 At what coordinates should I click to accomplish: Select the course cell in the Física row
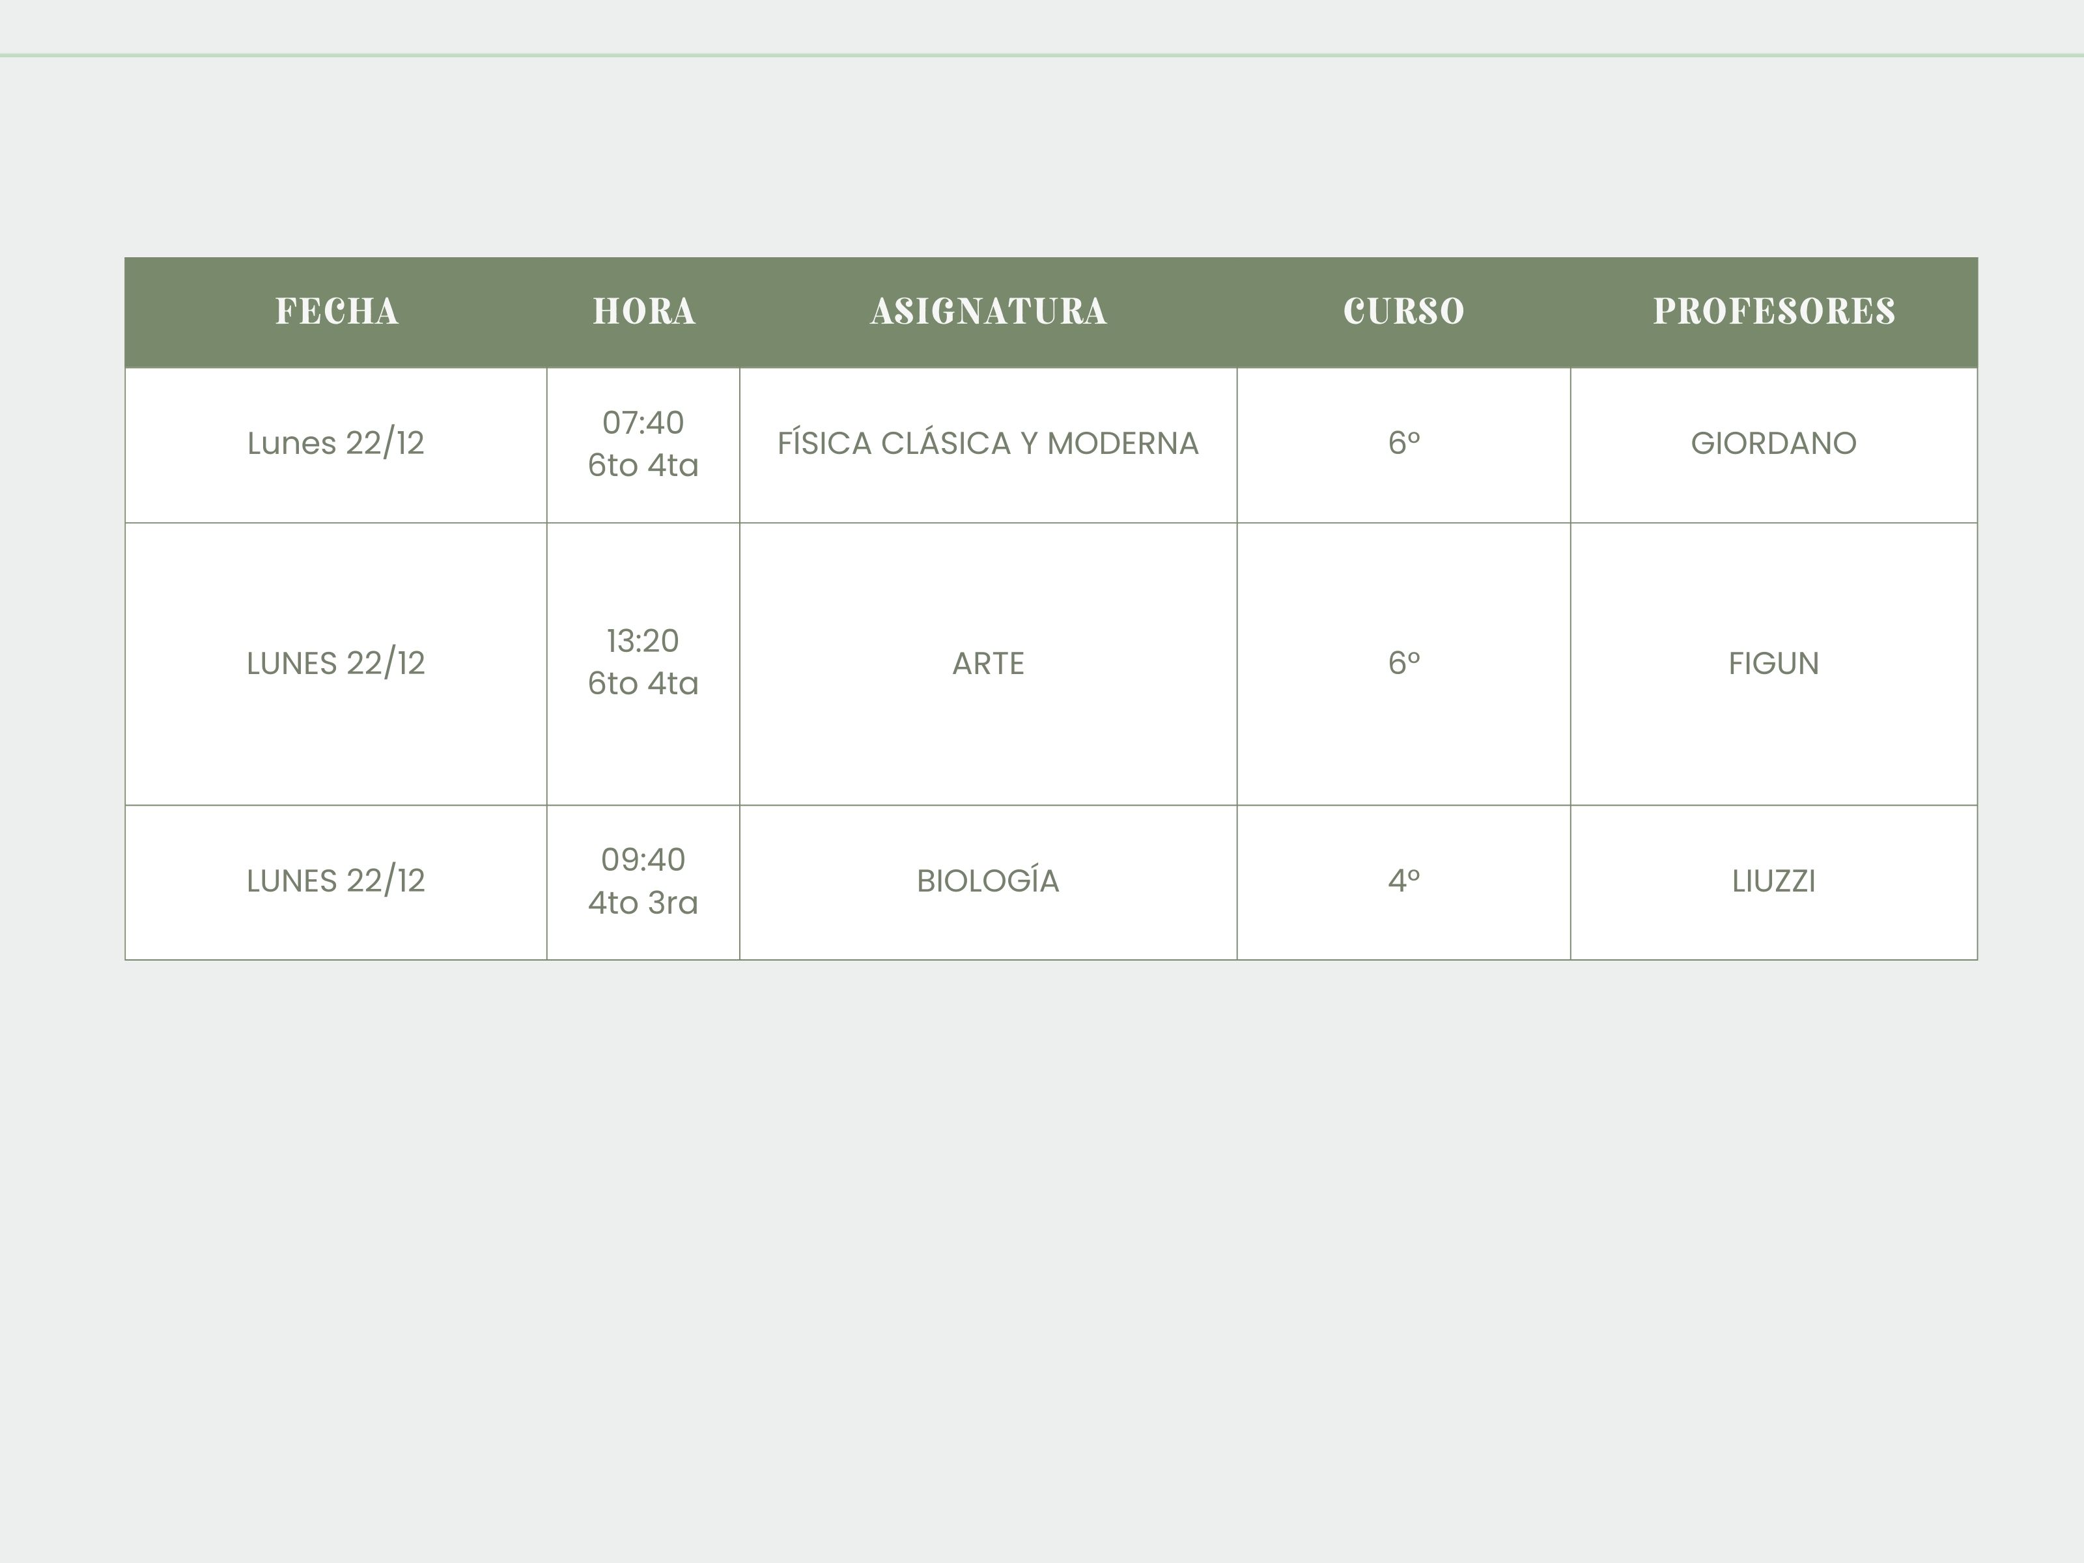1404,444
